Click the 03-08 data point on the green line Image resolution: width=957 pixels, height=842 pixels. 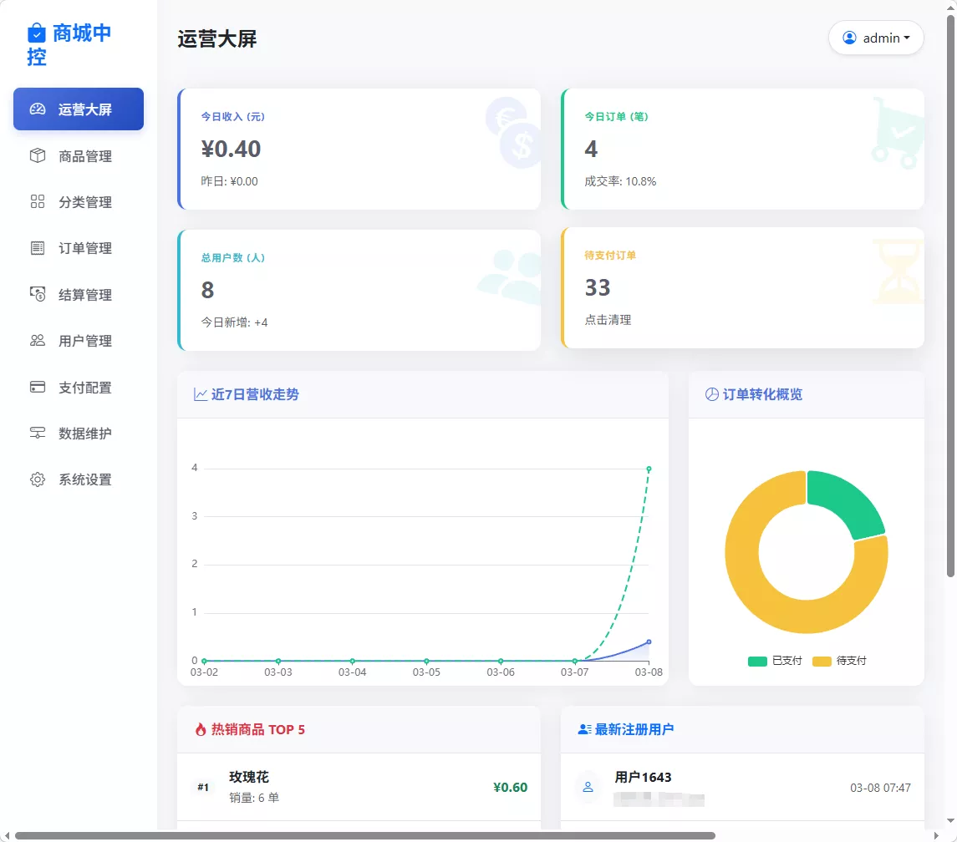click(x=649, y=469)
